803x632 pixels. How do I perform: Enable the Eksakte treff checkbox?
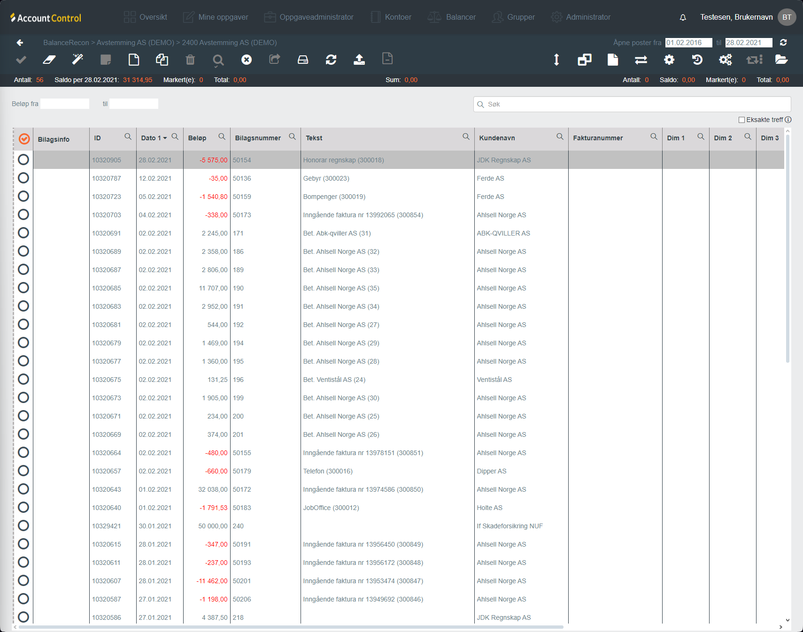(742, 120)
